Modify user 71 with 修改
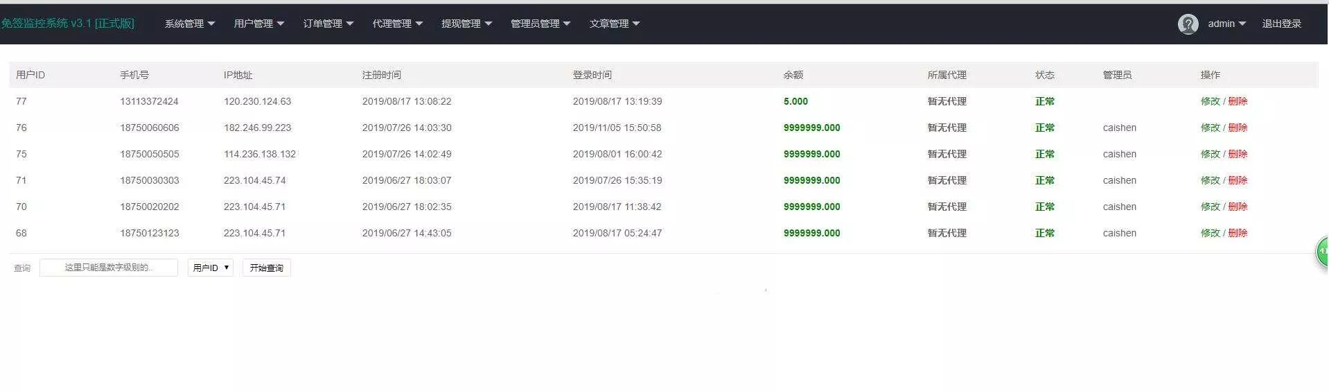1329x391 pixels. click(1211, 180)
